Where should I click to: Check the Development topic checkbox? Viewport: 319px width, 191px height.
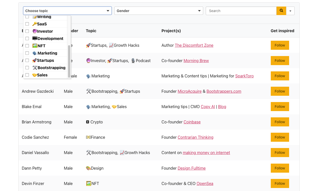tap(27, 38)
